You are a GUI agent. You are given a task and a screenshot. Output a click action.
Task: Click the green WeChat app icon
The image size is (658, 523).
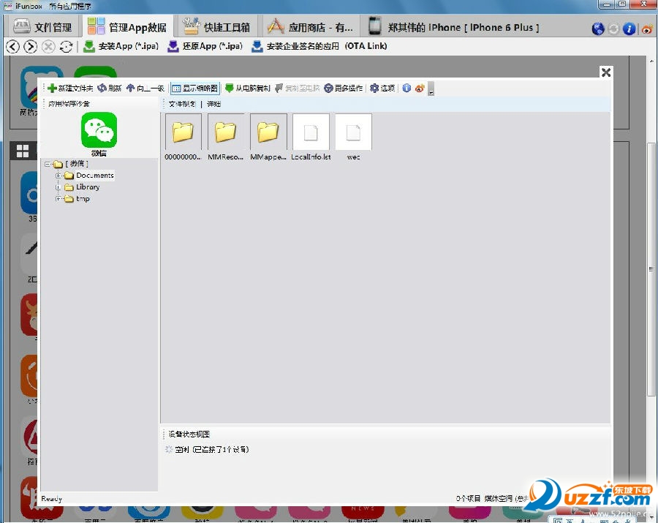pos(99,130)
